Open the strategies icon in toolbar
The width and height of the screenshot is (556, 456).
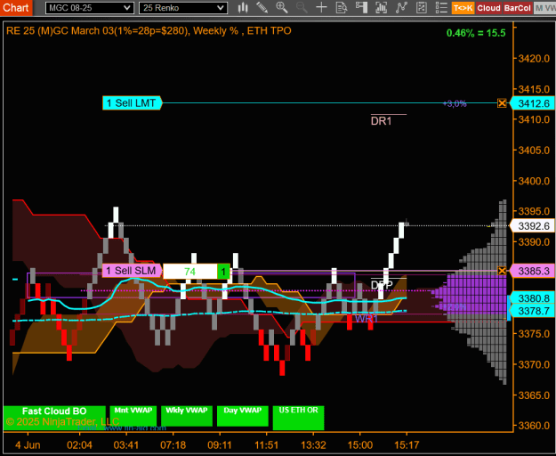(422, 7)
